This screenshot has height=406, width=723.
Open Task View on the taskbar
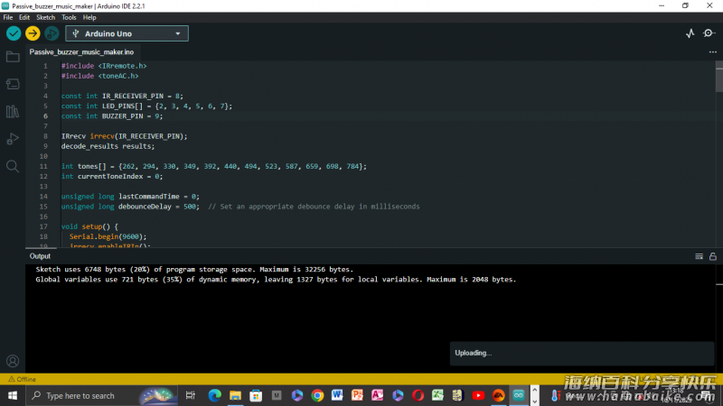[190, 395]
